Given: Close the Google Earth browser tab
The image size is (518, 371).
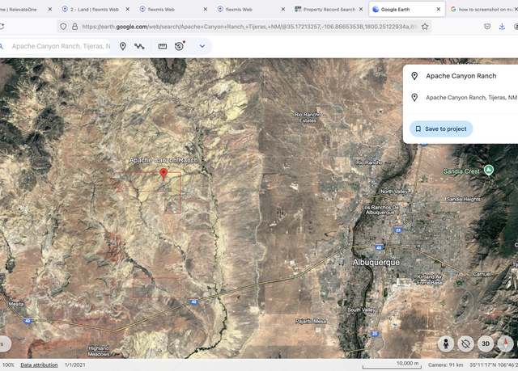Looking at the screenshot, I should 439,10.
